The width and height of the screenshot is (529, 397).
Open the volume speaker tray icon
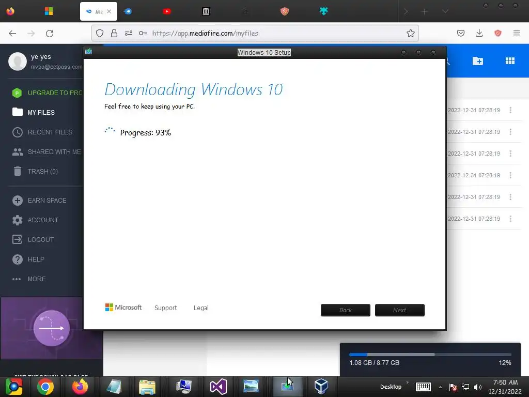point(478,387)
